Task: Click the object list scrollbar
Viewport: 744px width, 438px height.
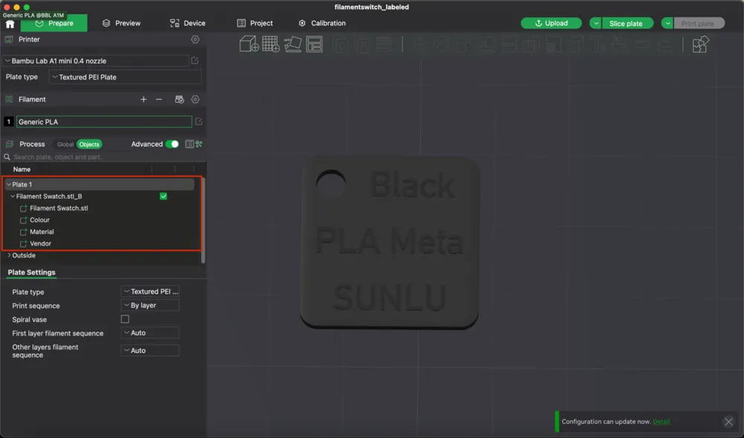Action: [204, 220]
